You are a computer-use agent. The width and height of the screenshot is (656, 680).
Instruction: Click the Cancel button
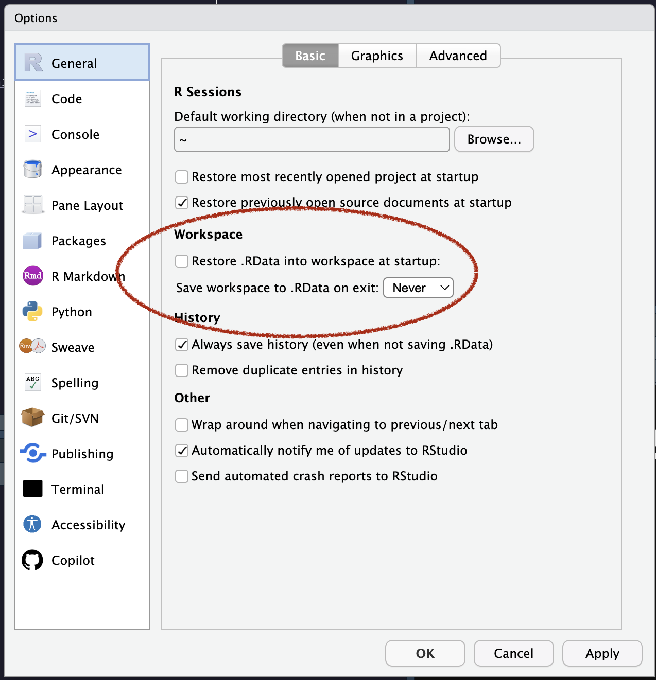pos(513,653)
